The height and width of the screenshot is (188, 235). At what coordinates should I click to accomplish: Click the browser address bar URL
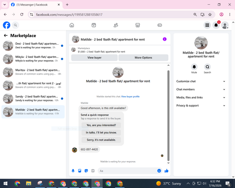point(69,15)
